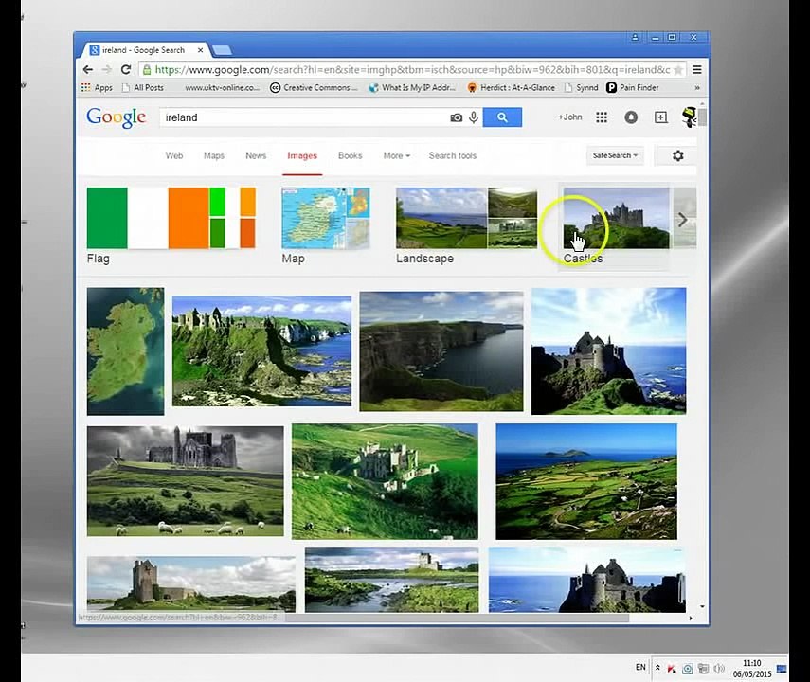Viewport: 810px width, 682px height.
Task: Show hidden tray icons arrow
Action: [x=657, y=668]
